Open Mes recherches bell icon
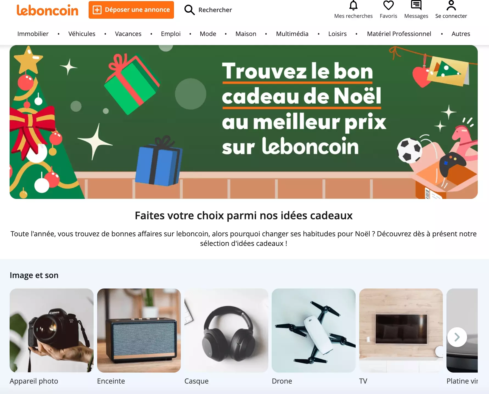The image size is (489, 394). (x=353, y=5)
